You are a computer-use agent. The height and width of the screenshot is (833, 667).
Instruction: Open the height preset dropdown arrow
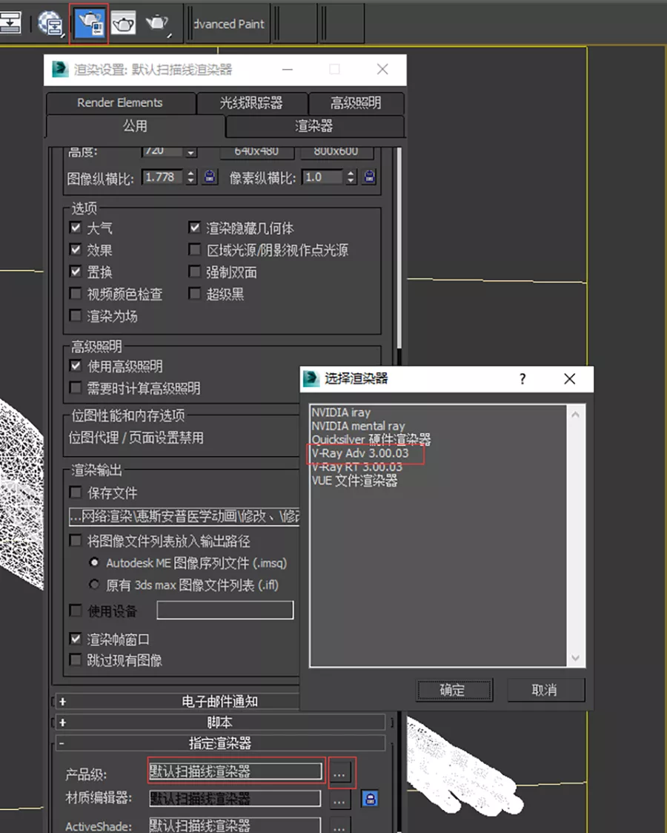190,153
